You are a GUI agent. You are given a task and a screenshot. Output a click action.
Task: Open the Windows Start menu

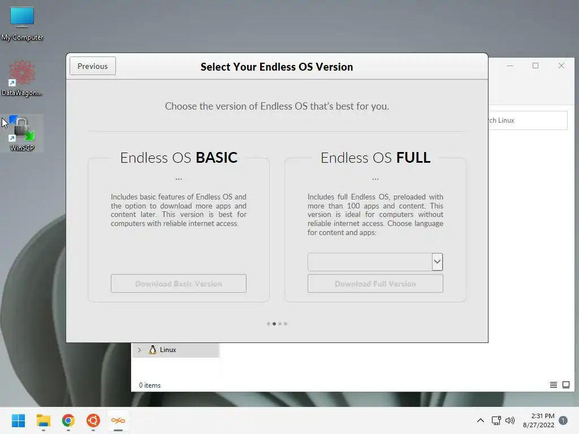pyautogui.click(x=18, y=420)
